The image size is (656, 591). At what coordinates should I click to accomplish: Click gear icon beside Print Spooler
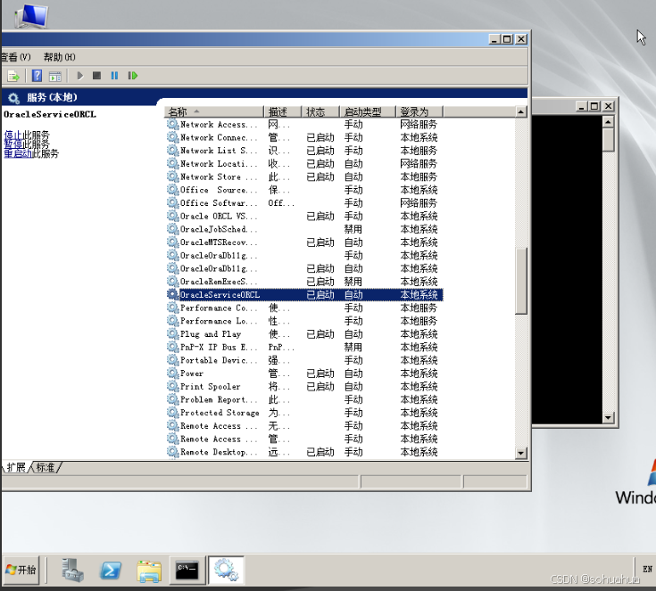[x=173, y=386]
